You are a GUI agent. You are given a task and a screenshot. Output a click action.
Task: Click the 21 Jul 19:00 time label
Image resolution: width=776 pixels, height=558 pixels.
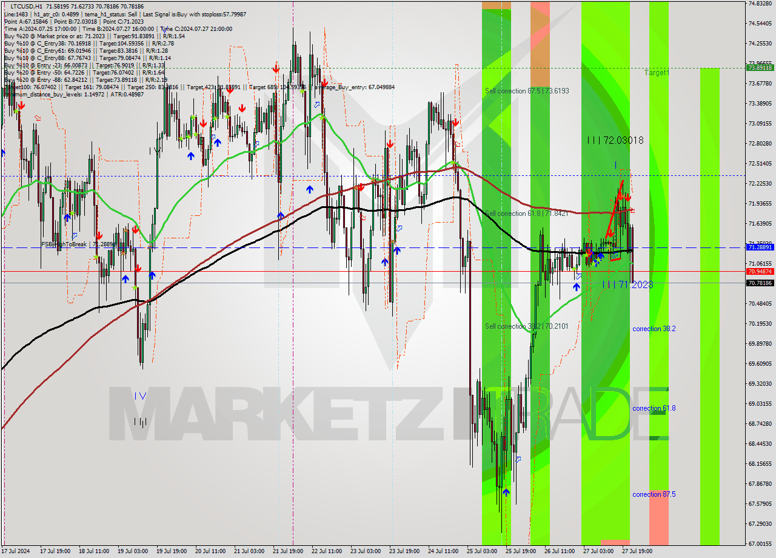click(288, 551)
